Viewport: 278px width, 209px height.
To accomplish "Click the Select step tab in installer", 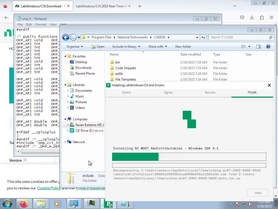I will click(126, 93).
